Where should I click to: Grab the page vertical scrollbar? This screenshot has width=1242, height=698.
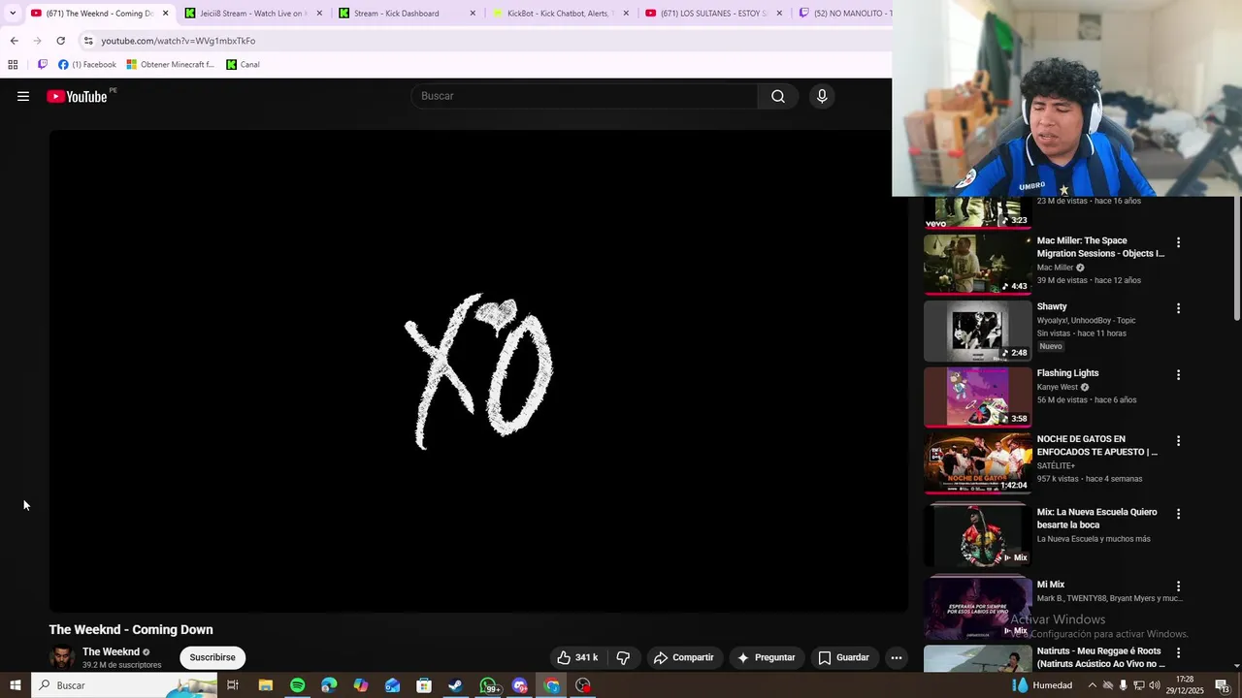pyautogui.click(x=1237, y=259)
